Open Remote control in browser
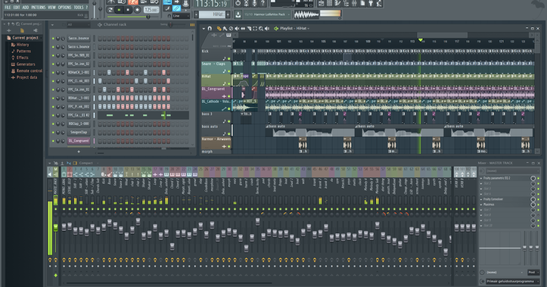 point(29,71)
